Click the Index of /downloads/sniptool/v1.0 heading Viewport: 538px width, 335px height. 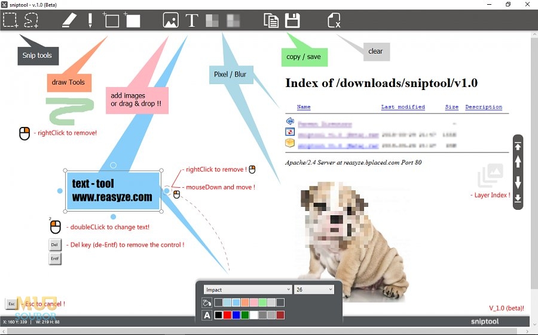coord(381,83)
